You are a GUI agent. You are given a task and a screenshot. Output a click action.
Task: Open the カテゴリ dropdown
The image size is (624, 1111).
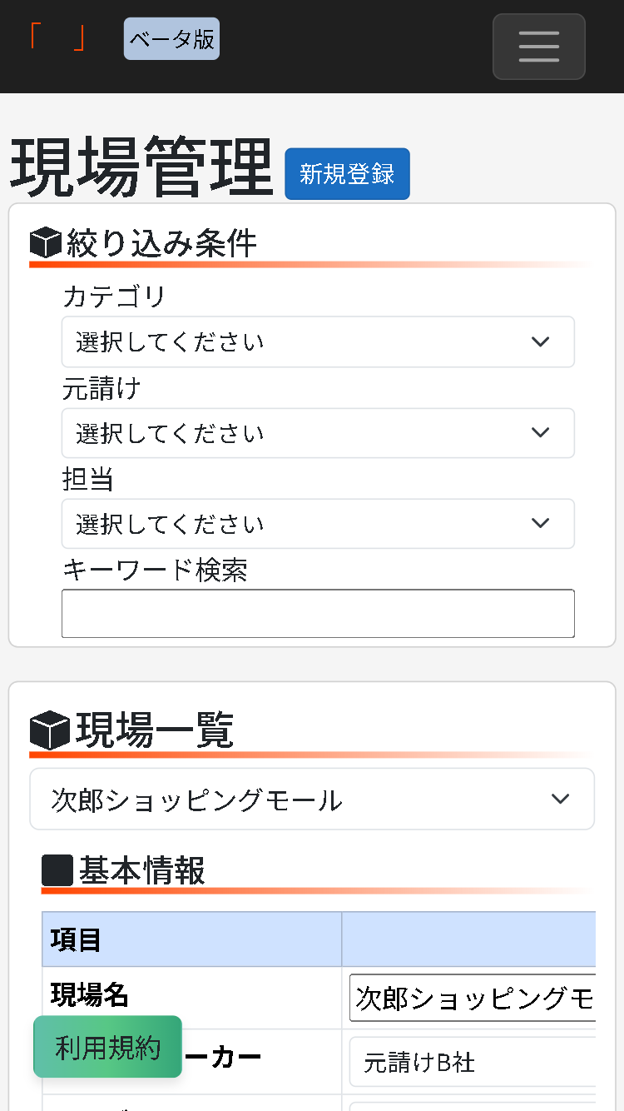pos(318,341)
